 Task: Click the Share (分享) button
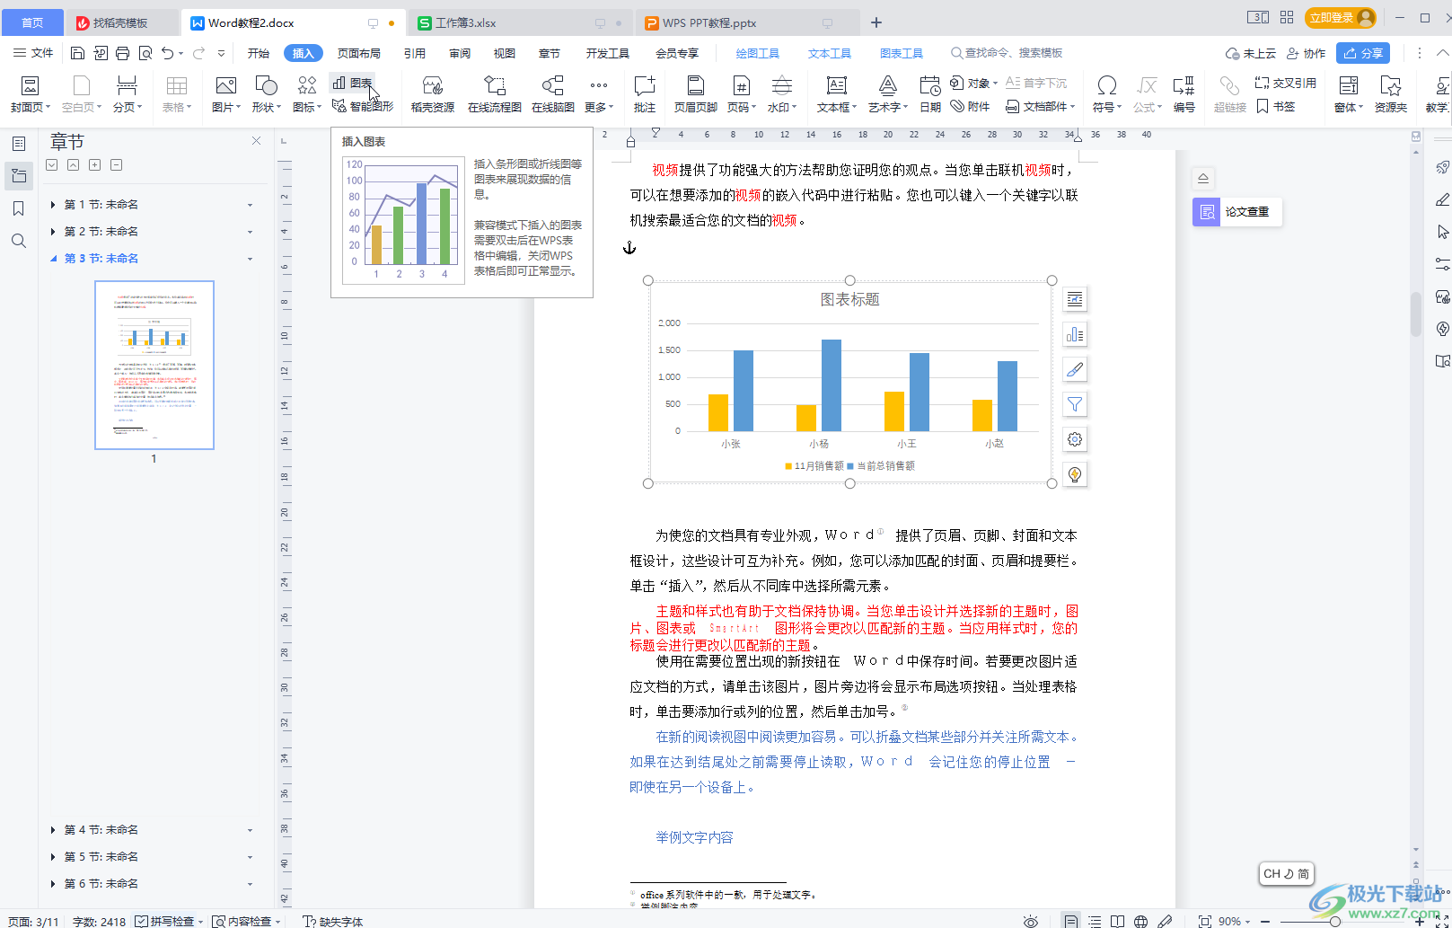[x=1363, y=53]
